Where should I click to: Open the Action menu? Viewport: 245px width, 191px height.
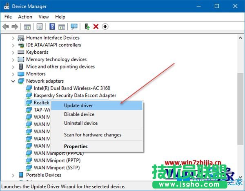pyautogui.click(x=25, y=17)
